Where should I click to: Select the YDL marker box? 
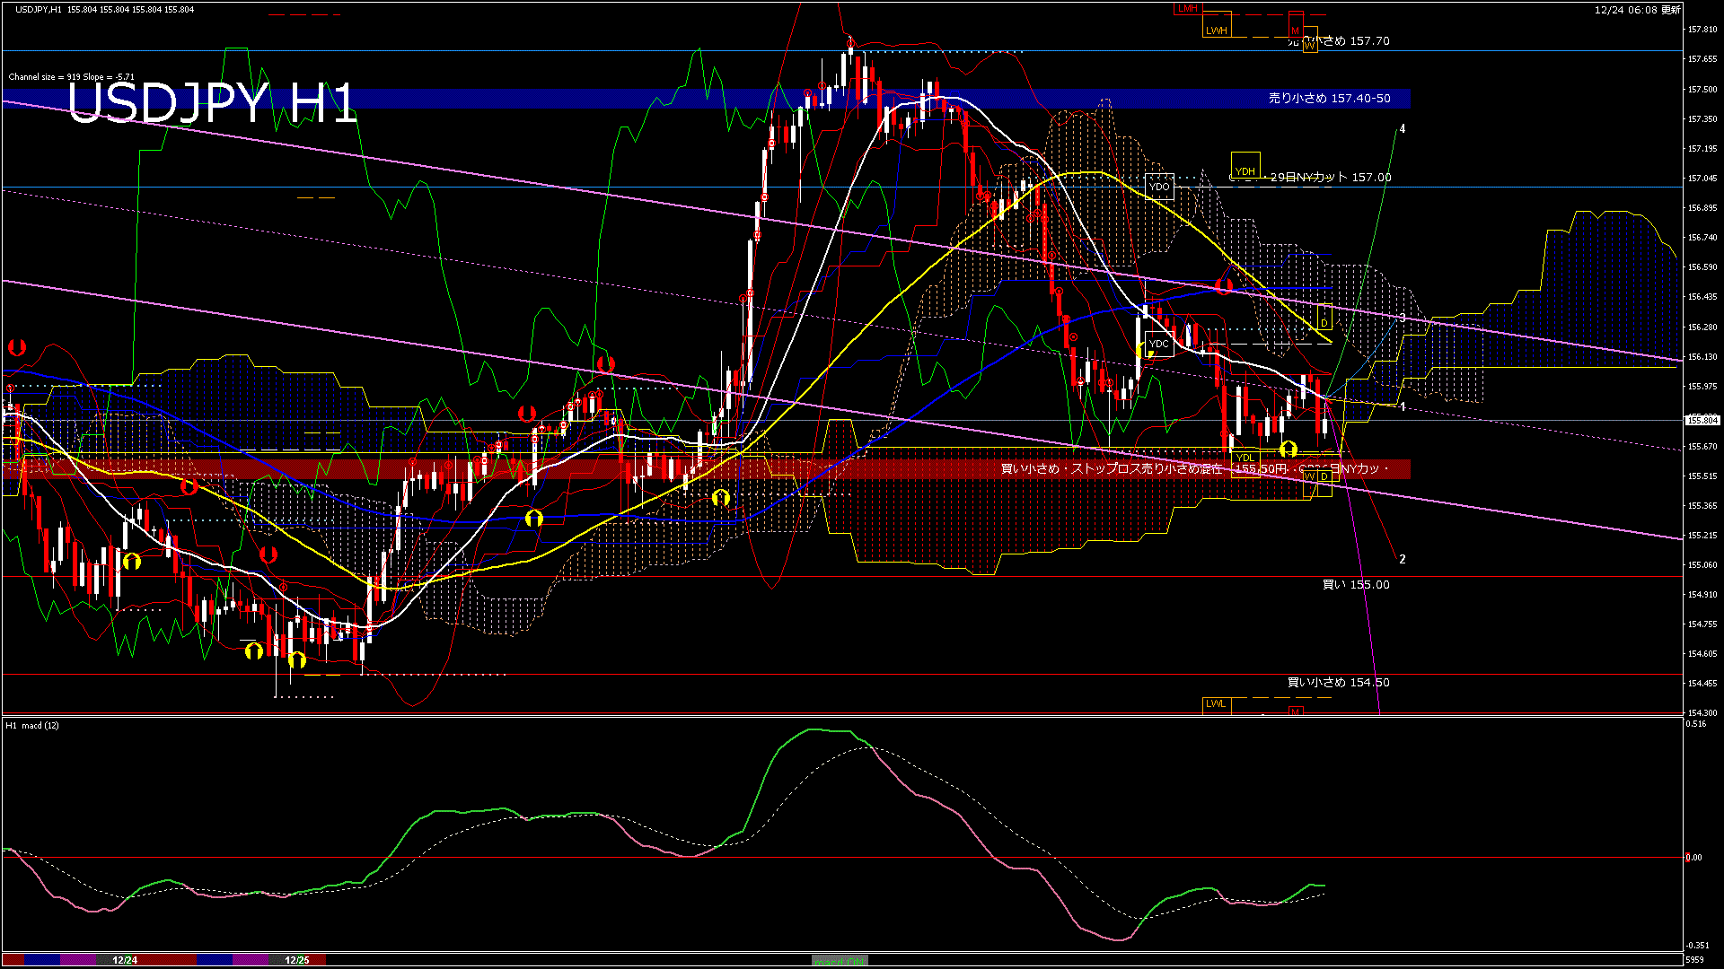pyautogui.click(x=1245, y=458)
